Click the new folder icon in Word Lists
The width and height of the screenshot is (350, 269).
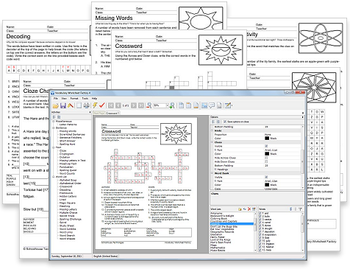tap(240, 209)
